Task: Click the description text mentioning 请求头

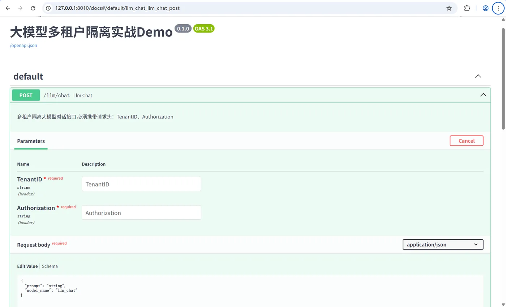Action: point(95,117)
